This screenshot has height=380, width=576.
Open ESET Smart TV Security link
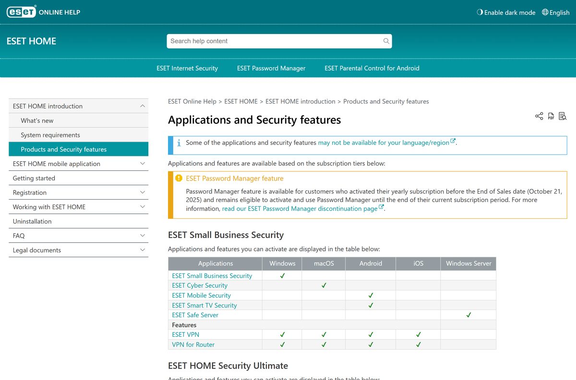click(204, 305)
